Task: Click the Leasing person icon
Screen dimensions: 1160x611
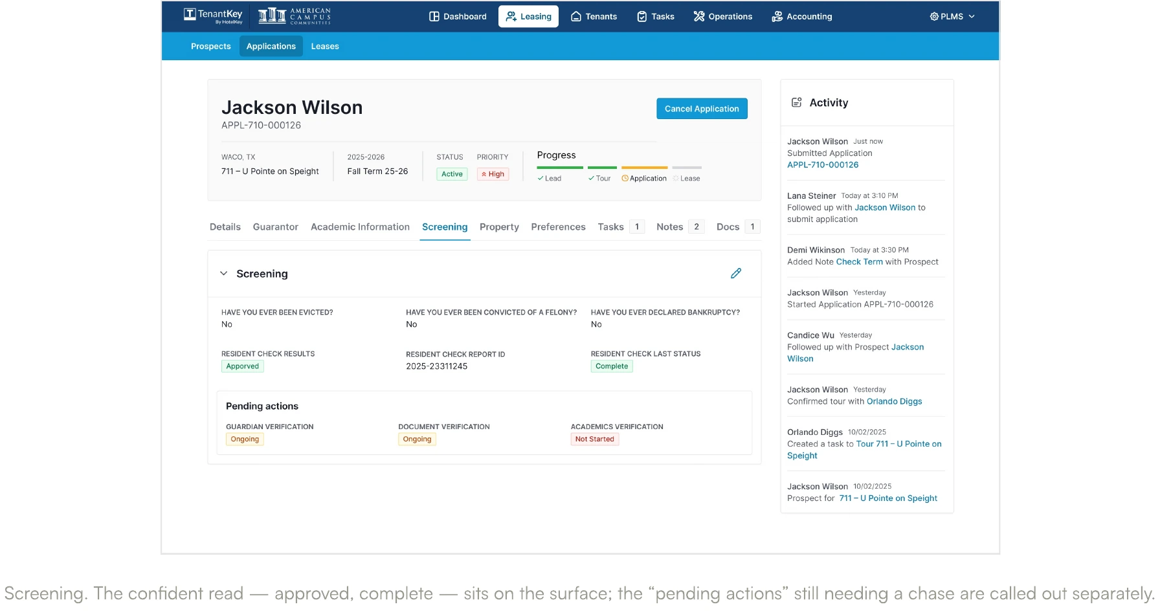Action: 511,16
